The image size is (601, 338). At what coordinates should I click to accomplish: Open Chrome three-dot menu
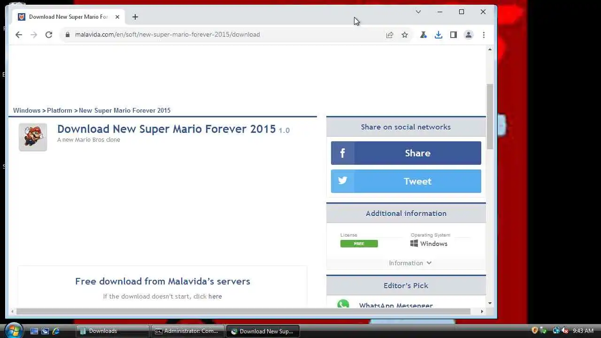pyautogui.click(x=484, y=35)
